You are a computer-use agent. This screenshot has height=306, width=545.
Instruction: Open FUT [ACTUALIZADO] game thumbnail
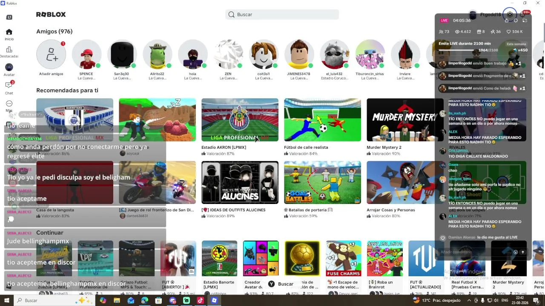[x=426, y=258]
